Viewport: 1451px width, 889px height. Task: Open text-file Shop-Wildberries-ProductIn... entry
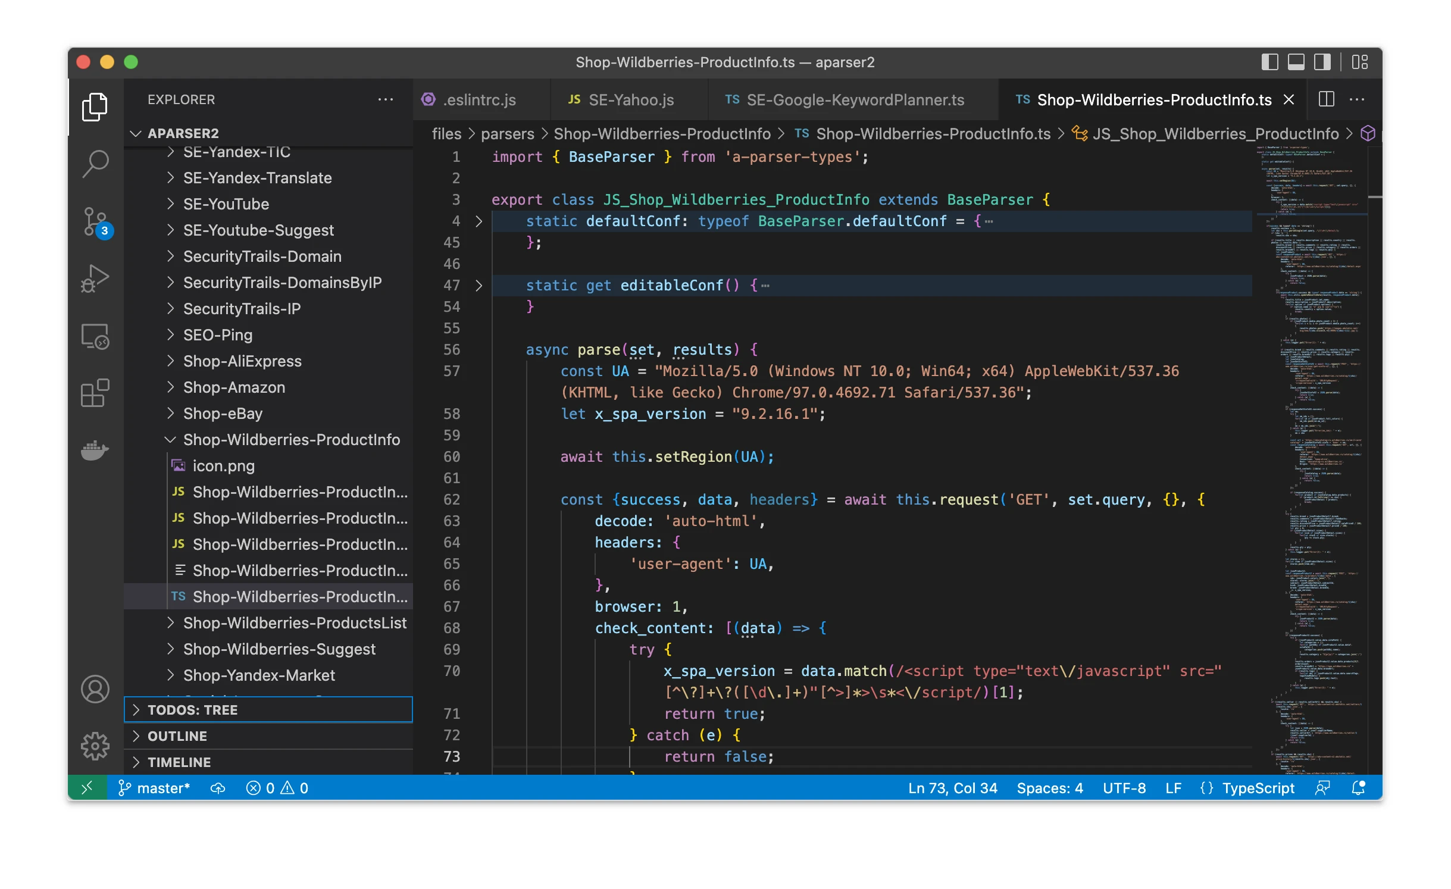coord(268,571)
